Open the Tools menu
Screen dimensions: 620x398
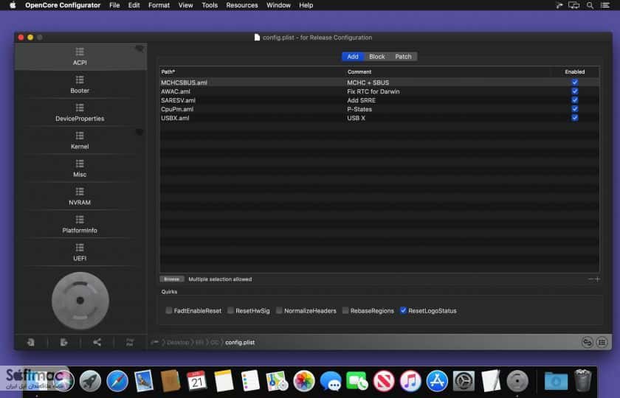tap(210, 5)
